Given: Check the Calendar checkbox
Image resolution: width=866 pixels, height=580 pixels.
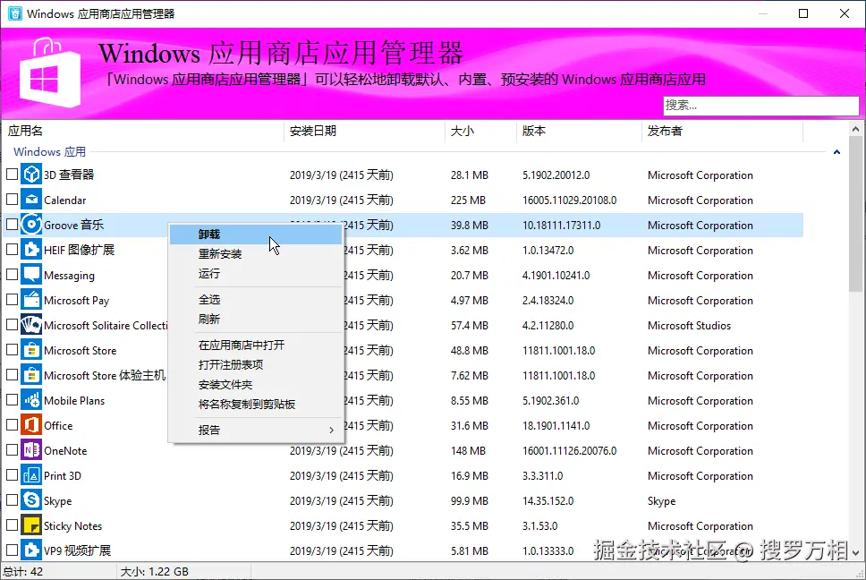Looking at the screenshot, I should coord(12,200).
